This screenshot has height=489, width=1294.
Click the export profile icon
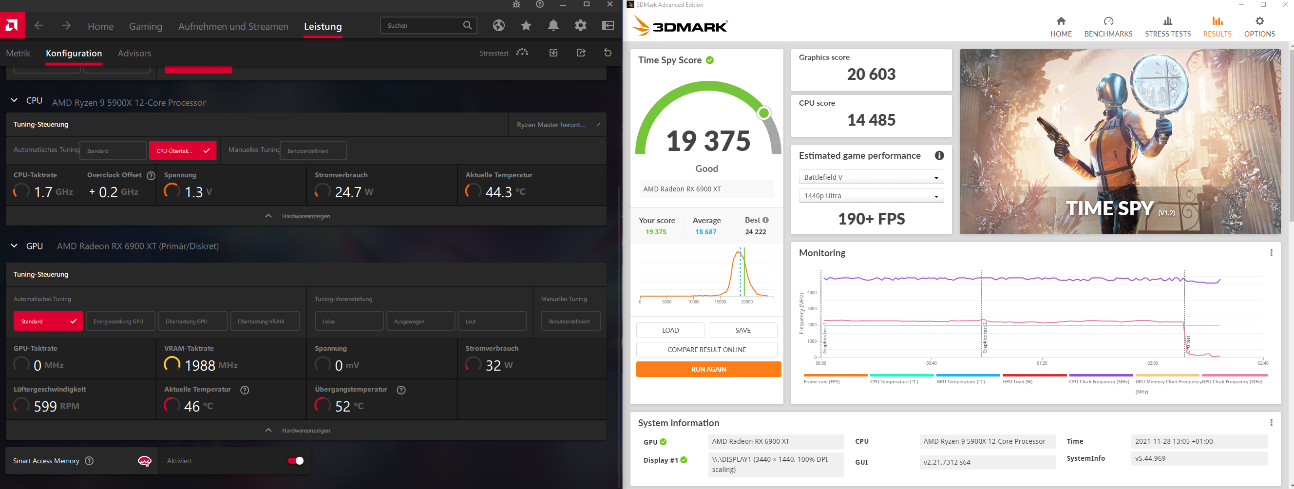click(x=581, y=53)
